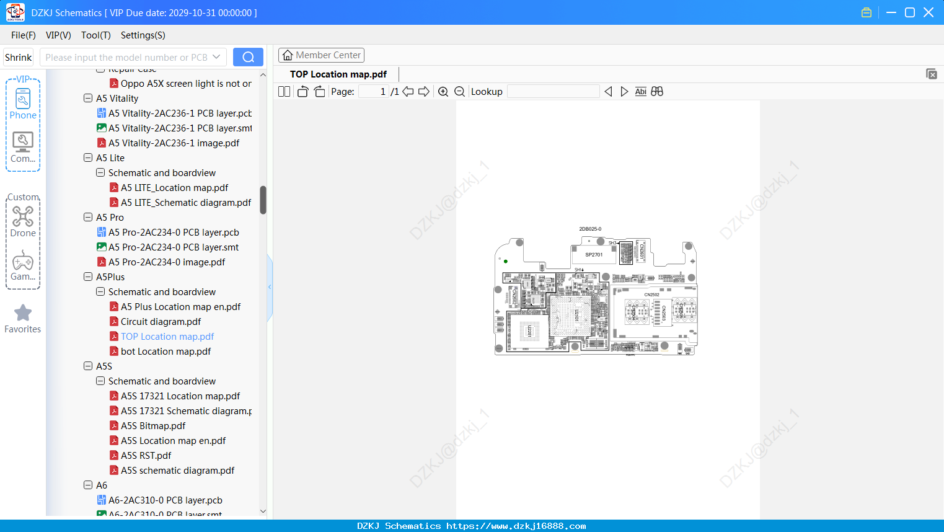Open the model number dropdown arrow
The image size is (944, 532).
pyautogui.click(x=216, y=57)
